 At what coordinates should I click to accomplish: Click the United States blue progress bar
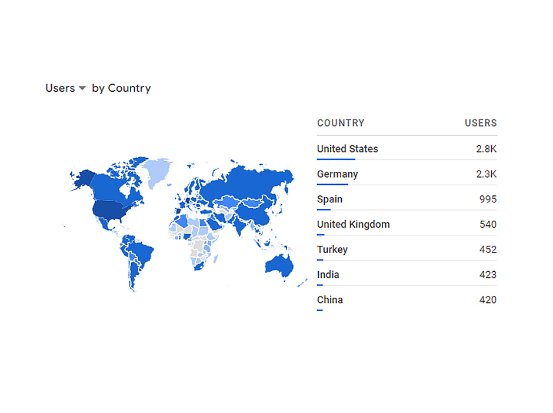pos(336,159)
